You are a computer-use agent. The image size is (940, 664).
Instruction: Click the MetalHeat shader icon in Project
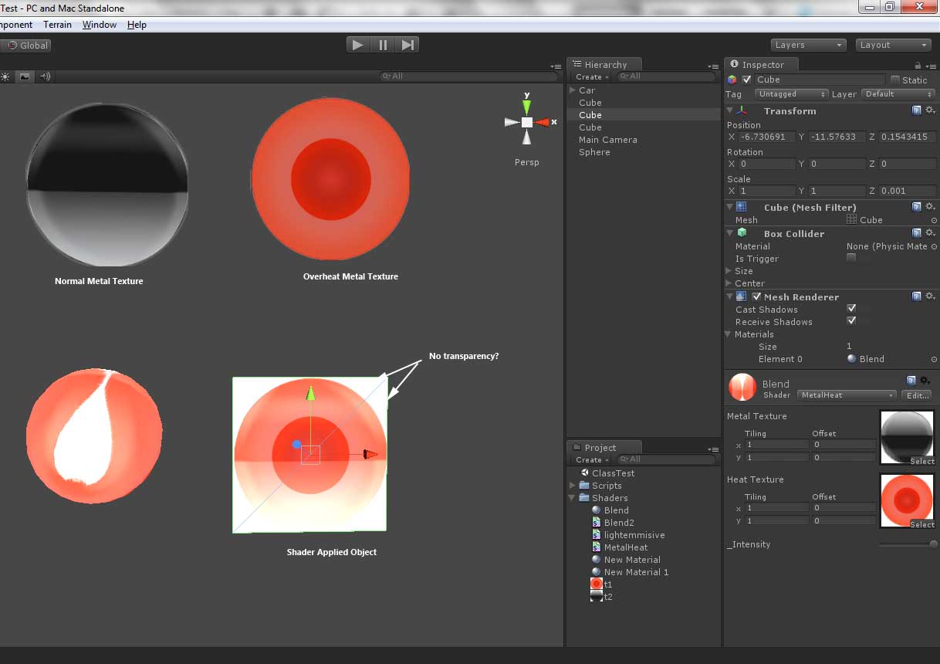coord(596,547)
